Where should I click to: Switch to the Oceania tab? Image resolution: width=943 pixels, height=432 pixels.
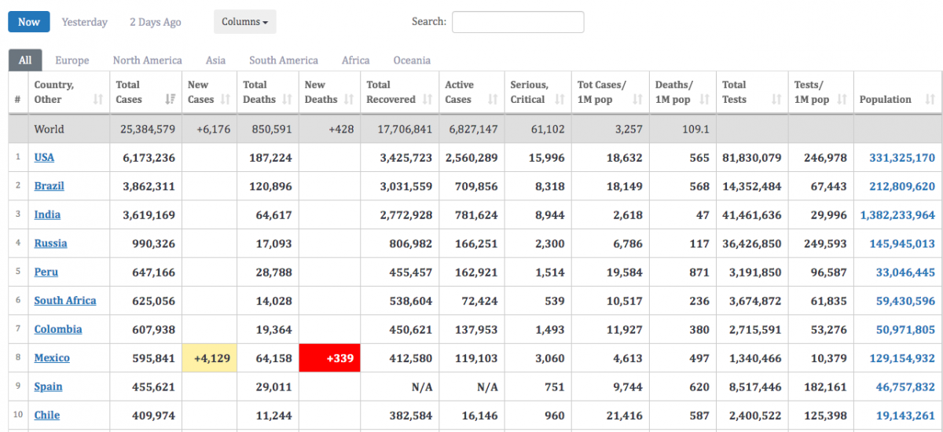point(412,60)
